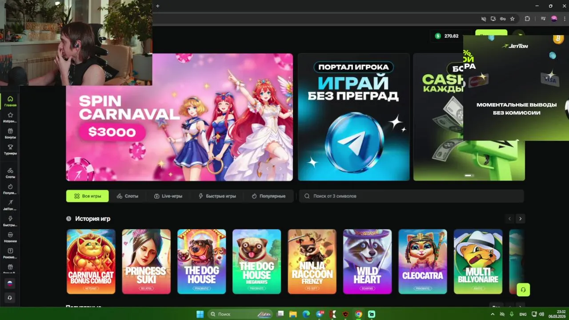Open Слоты cherries icon in sidebar

click(10, 173)
